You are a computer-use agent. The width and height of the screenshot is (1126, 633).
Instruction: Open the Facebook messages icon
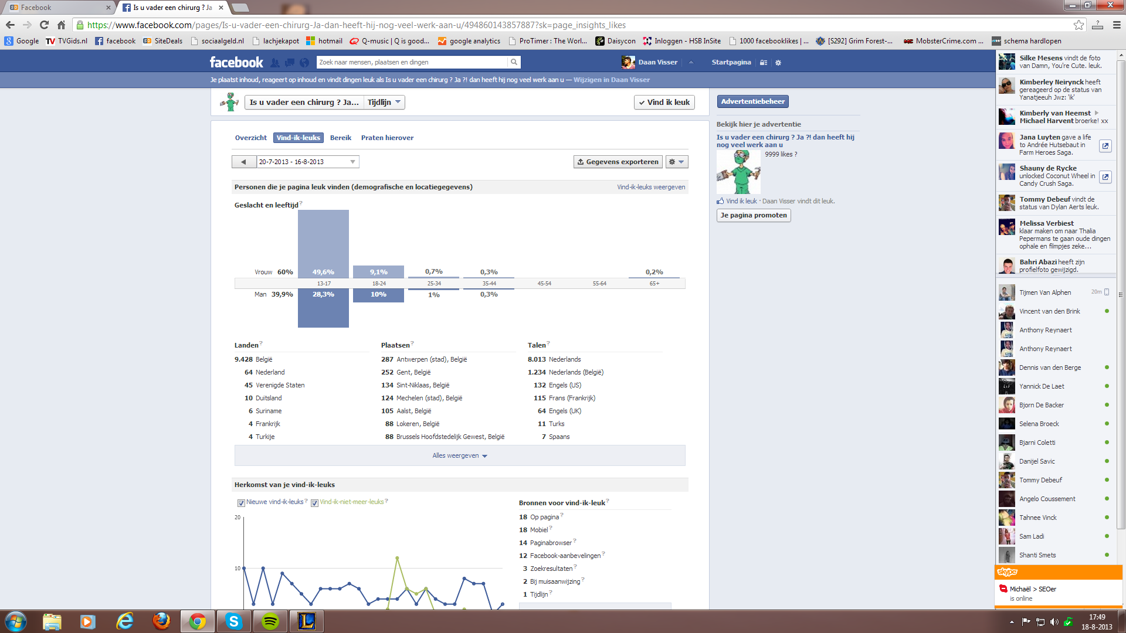click(290, 63)
